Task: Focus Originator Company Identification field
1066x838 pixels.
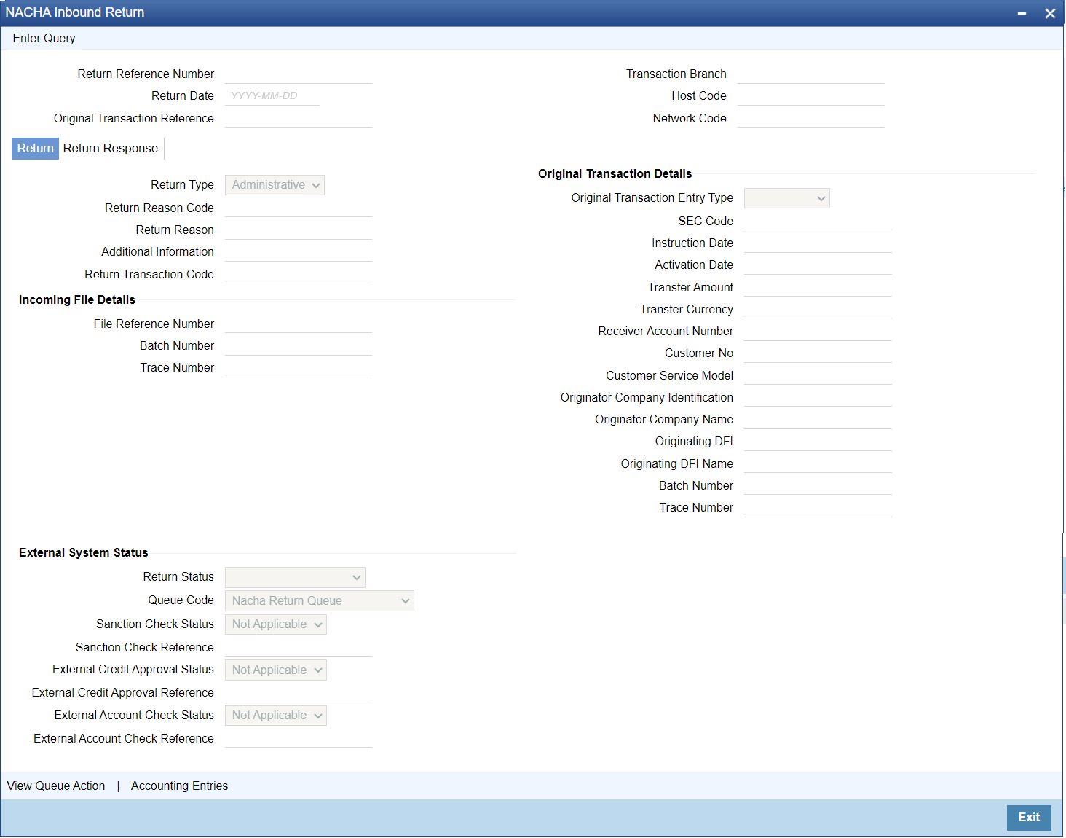Action: click(x=818, y=397)
